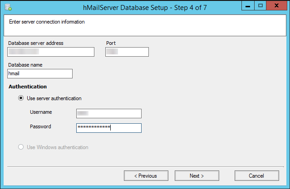This screenshot has height=189, width=290.
Task: Click the 'Username' label text
Action: (41, 112)
